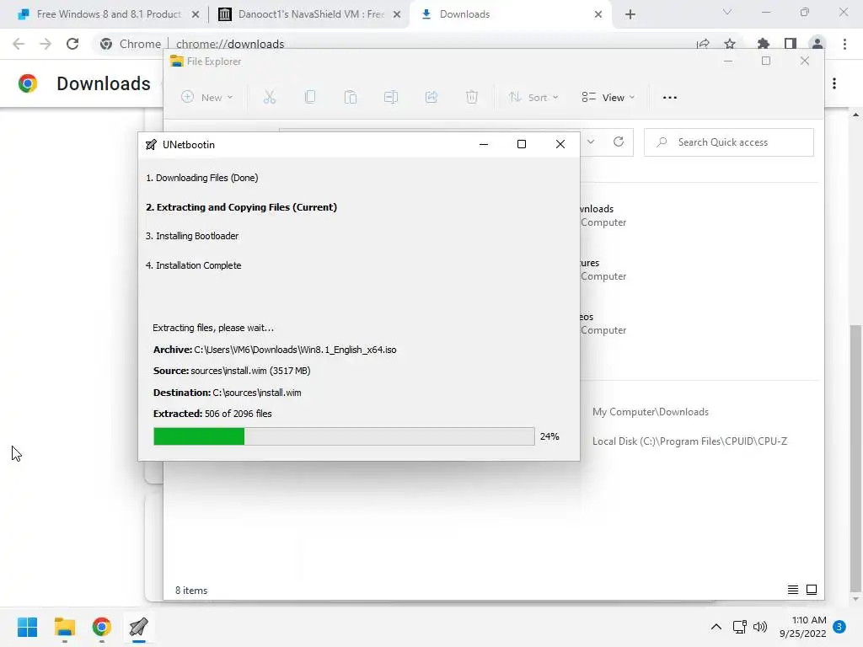Click the Chrome share page icon
The image size is (863, 647).
point(703,44)
